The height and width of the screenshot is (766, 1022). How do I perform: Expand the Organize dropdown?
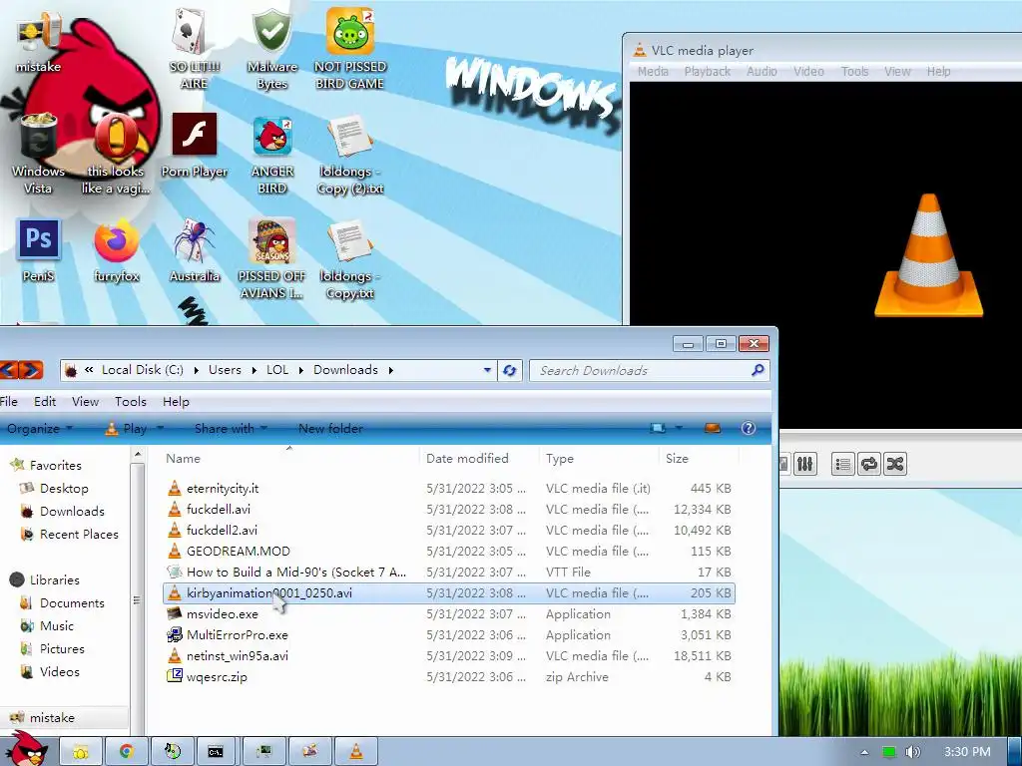tap(40, 429)
